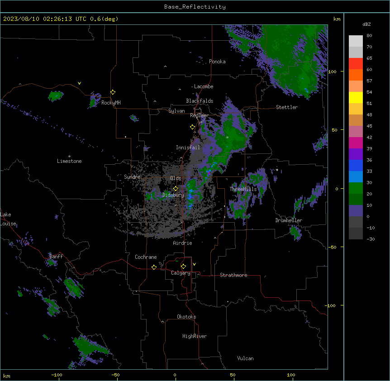Click the RedDeer city label

click(x=199, y=115)
